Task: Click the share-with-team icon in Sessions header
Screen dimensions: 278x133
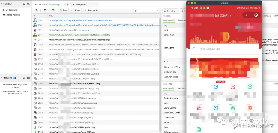Action: [28, 4]
